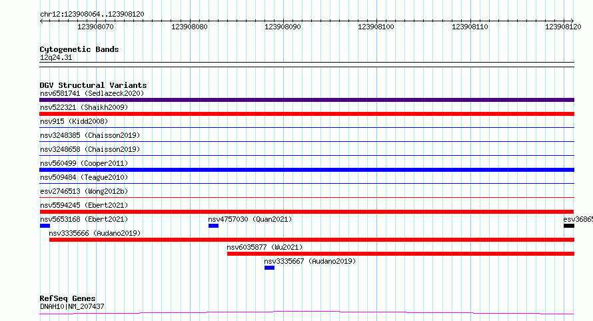Click the 123908090 ruler coordinate
Image resolution: width=593 pixels, height=321 pixels.
[283, 27]
